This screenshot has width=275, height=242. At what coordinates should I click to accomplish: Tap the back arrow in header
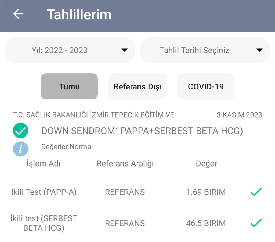click(18, 14)
